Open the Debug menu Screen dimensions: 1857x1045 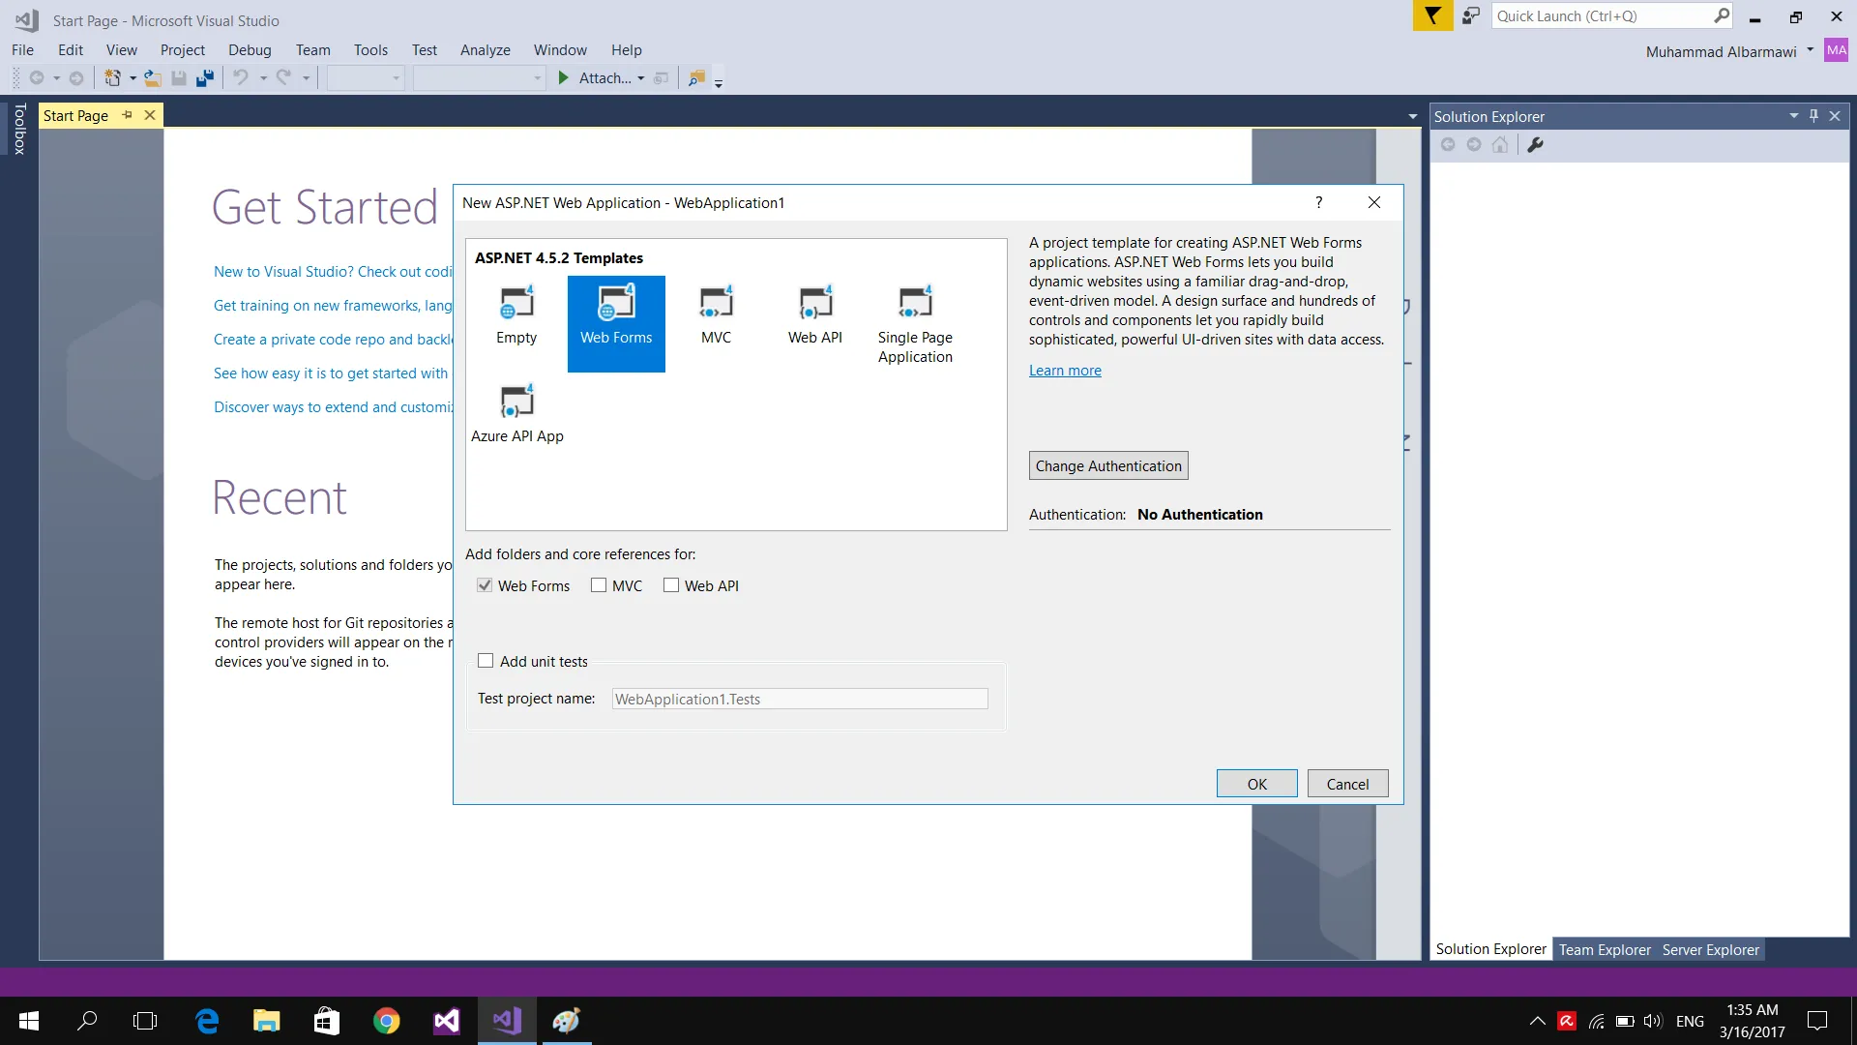[x=250, y=50]
